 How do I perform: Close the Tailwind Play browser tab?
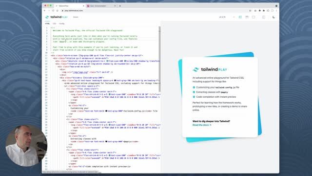pyautogui.click(x=83, y=6)
